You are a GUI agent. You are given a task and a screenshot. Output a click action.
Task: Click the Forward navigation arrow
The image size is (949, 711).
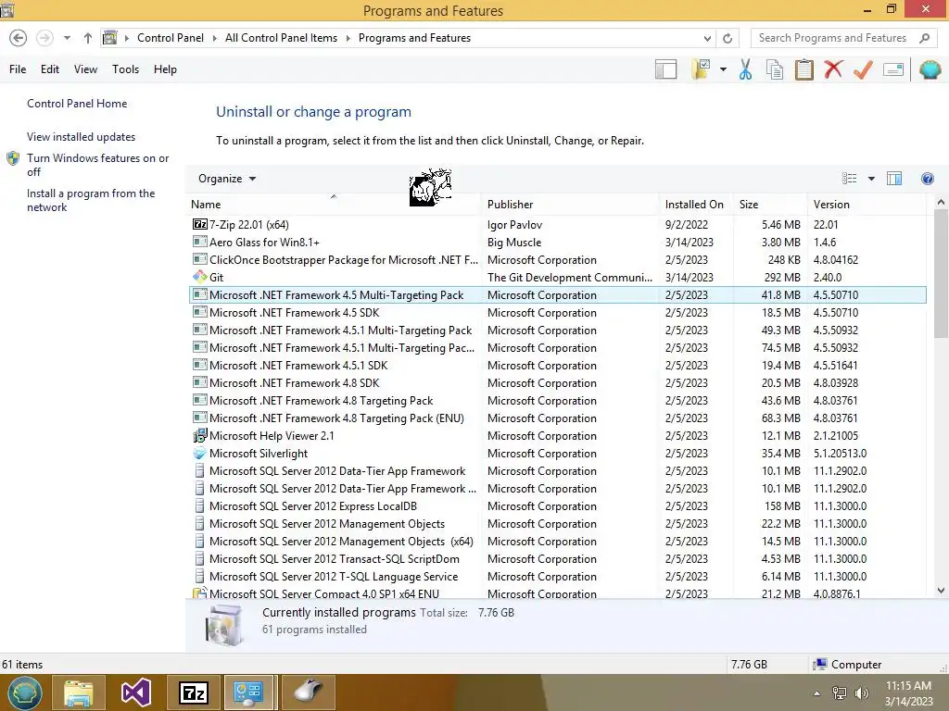pos(44,38)
